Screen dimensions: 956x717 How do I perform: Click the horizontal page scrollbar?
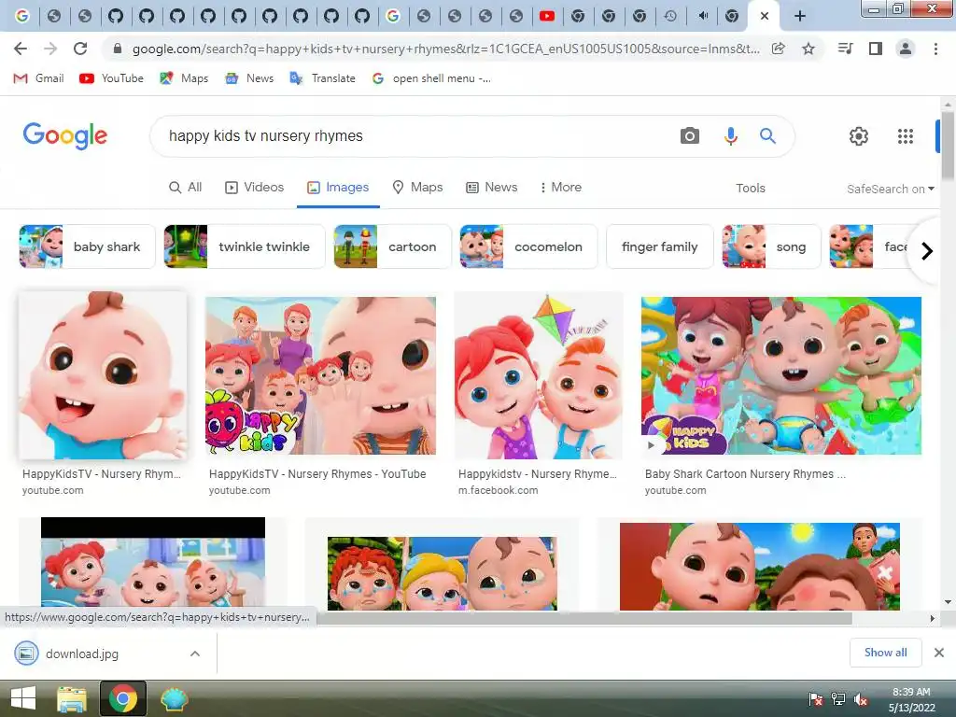pos(584,618)
